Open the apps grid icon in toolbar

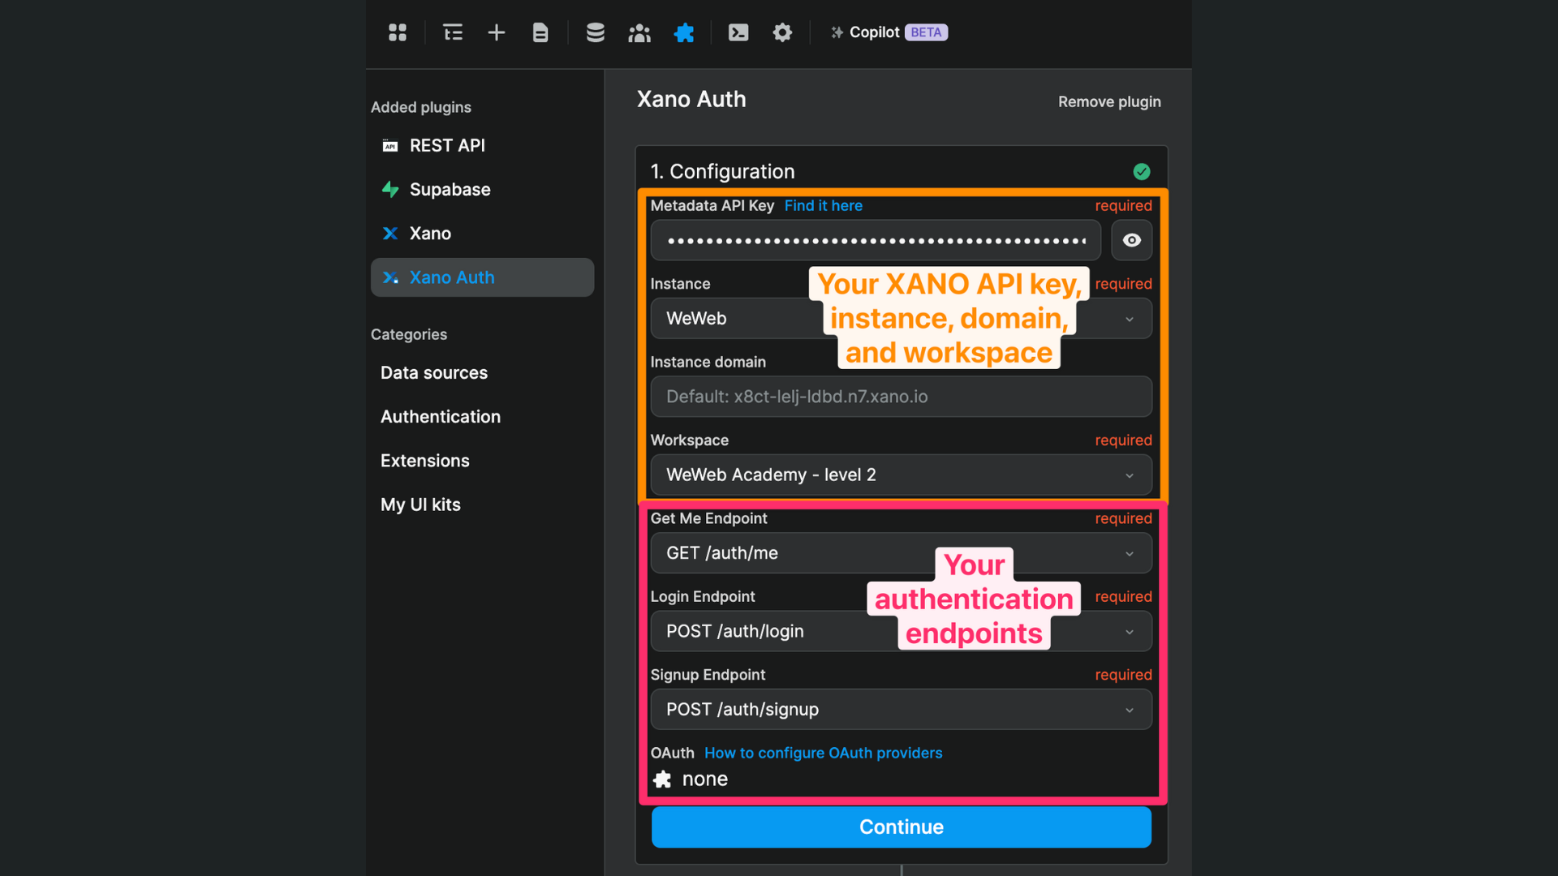coord(397,32)
